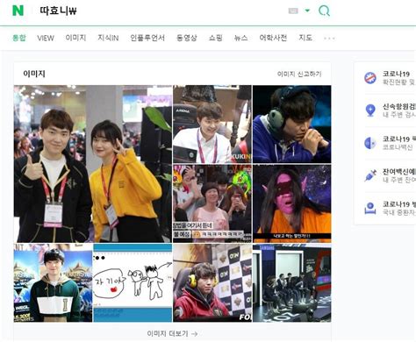Open thumbnail of studio stage with panel

(292, 283)
